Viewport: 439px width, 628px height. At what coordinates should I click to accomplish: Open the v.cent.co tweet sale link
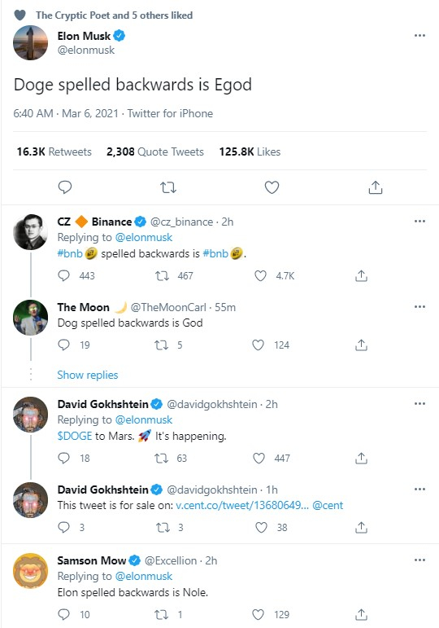click(242, 506)
